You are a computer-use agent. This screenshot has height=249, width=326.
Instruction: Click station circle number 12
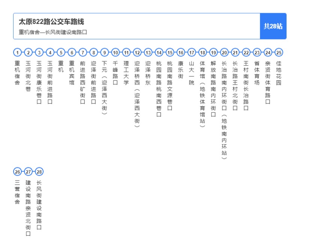[x=137, y=52]
